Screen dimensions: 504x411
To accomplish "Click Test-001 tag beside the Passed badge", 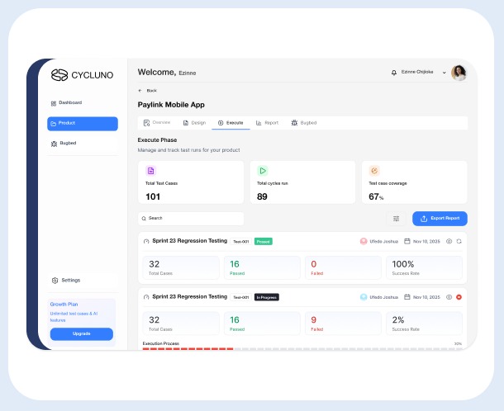I will (x=240, y=242).
